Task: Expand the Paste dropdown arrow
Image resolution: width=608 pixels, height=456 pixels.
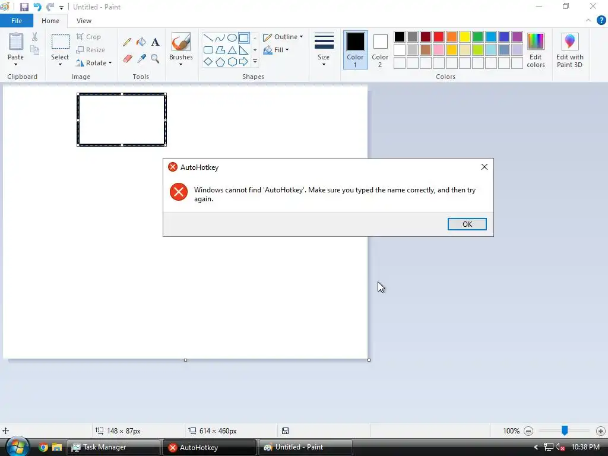Action: pos(15,64)
